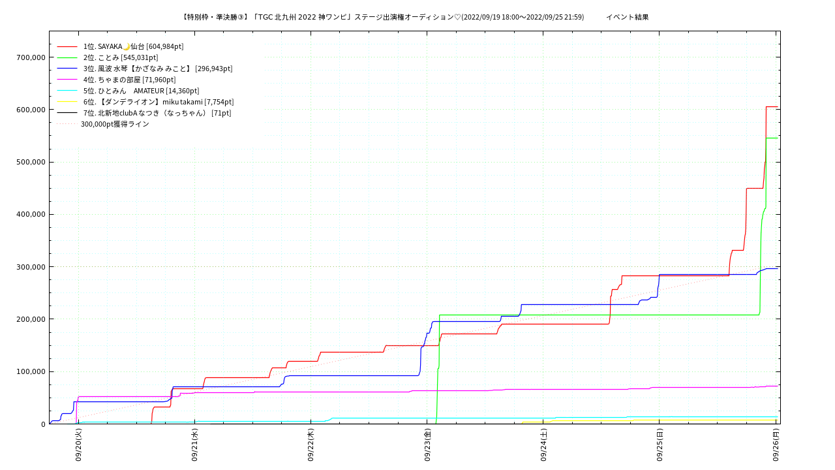835x470 pixels.
Task: Click the 09/26(月) x-axis date label
Action: (x=776, y=445)
